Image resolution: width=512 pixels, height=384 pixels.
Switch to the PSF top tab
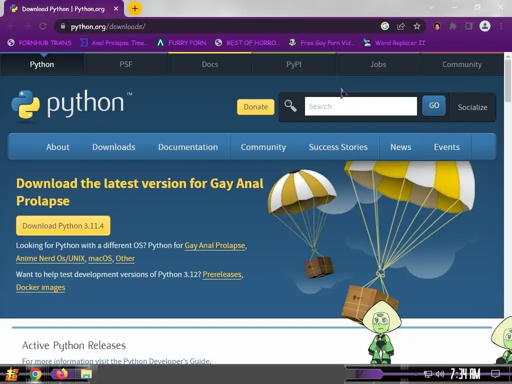click(x=126, y=64)
